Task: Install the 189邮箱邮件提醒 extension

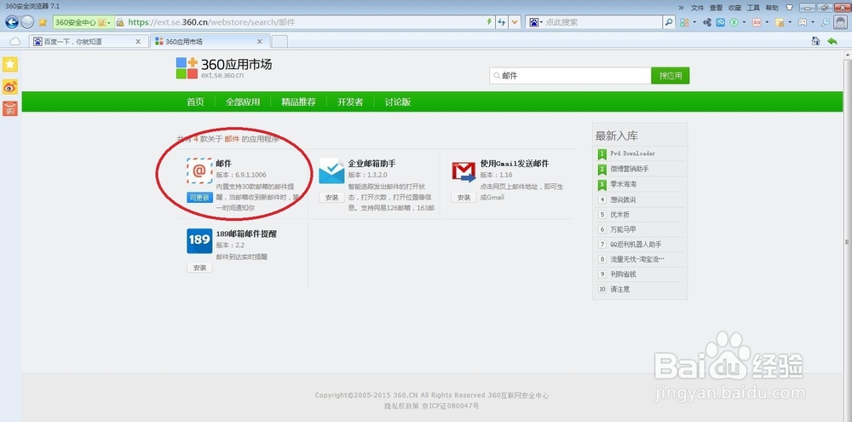Action: point(199,268)
